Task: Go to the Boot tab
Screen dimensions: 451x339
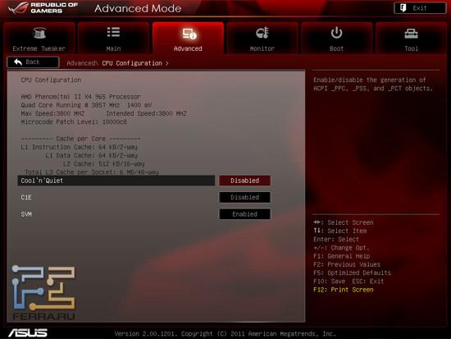Action: coord(336,39)
